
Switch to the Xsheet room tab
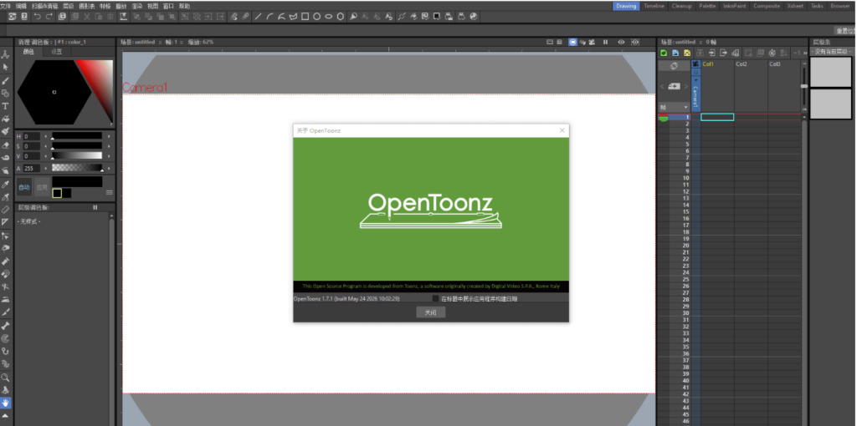coord(795,6)
